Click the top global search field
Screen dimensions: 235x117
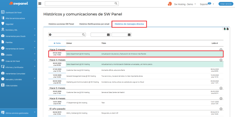click(x=82, y=3)
